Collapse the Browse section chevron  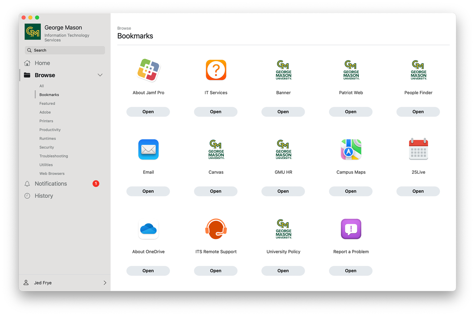coord(100,75)
